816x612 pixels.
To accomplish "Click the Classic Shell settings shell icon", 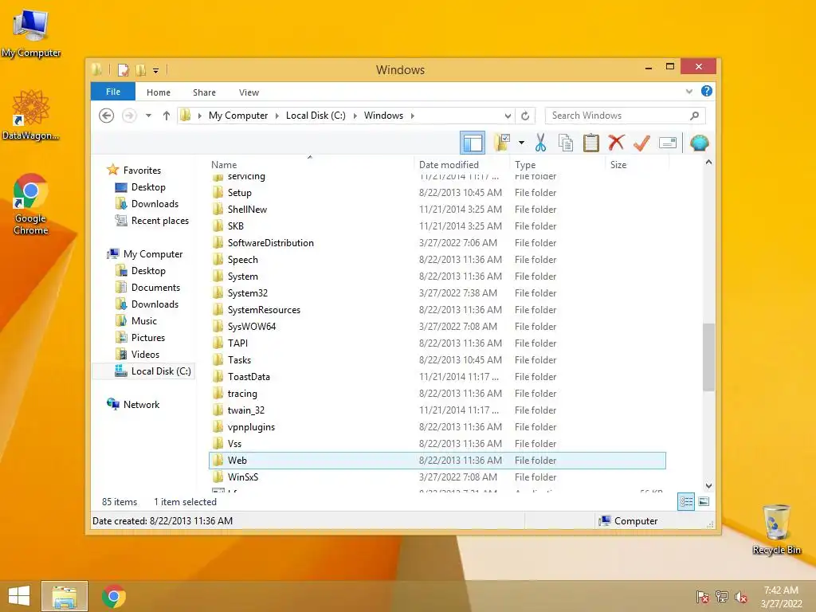I will [700, 143].
